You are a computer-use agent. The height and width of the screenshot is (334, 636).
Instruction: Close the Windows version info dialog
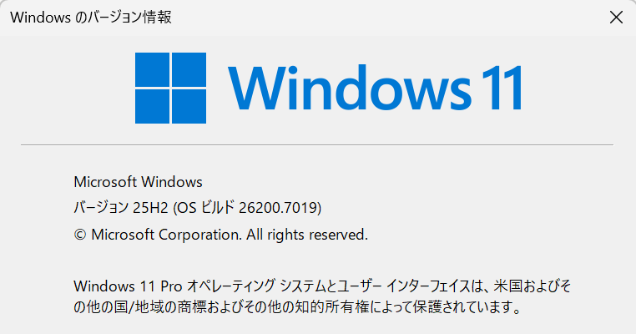pos(615,17)
